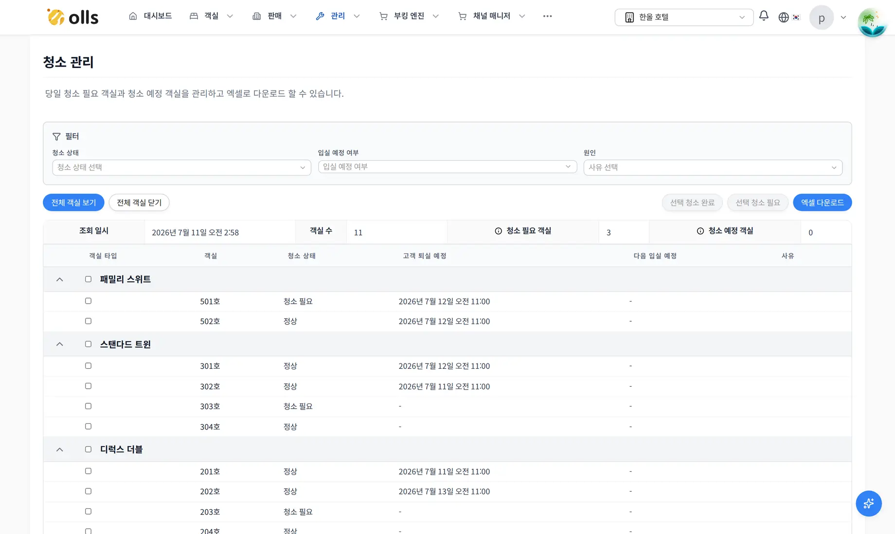Collapse the 디럭스 더블 group
Screen dimensions: 895x534
(60, 449)
